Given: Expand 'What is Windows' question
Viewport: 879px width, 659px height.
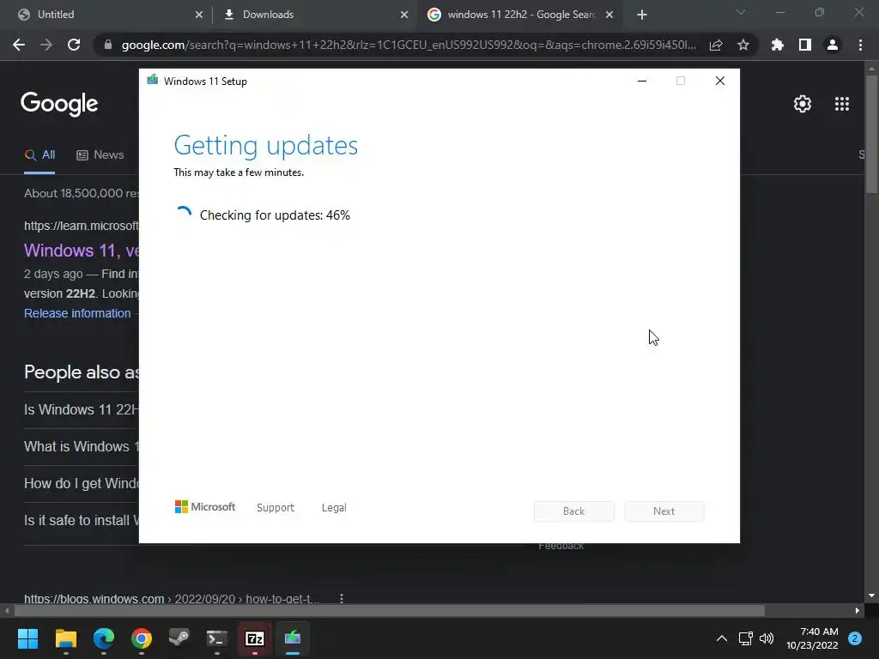Looking at the screenshot, I should tap(82, 446).
